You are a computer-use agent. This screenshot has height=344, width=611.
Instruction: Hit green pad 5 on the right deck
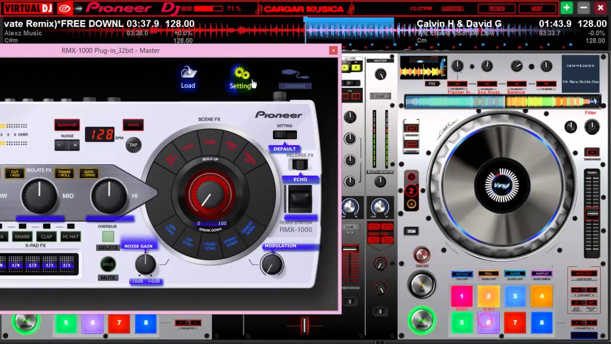[x=462, y=322]
